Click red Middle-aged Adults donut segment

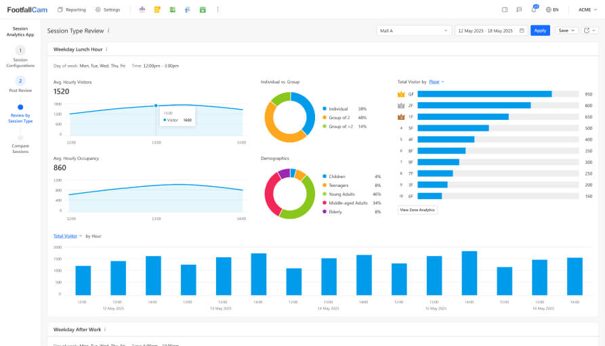tap(271, 194)
